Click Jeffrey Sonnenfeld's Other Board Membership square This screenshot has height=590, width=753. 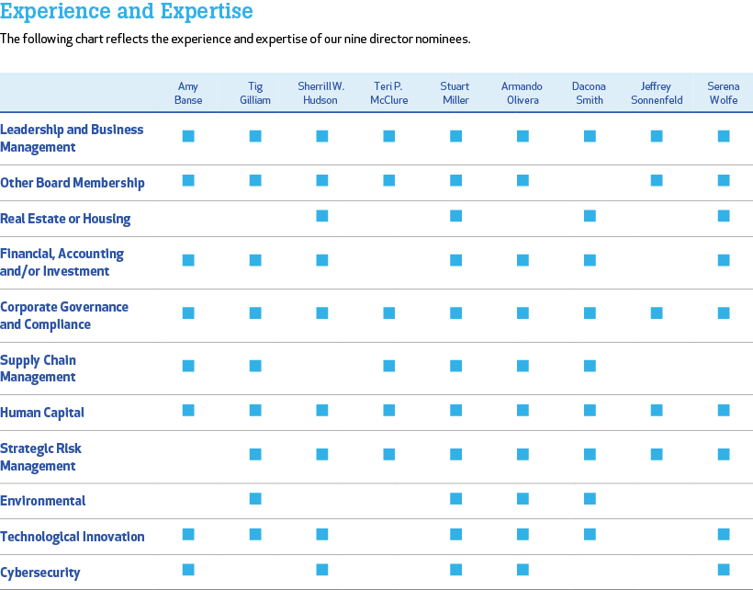point(657,180)
